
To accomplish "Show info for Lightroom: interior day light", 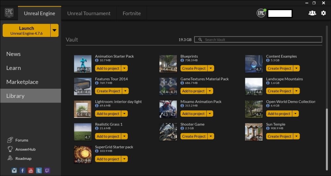I will [x=97, y=105].
